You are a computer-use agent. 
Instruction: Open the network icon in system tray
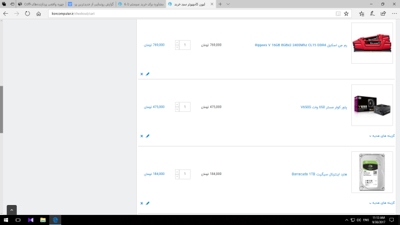point(352,220)
